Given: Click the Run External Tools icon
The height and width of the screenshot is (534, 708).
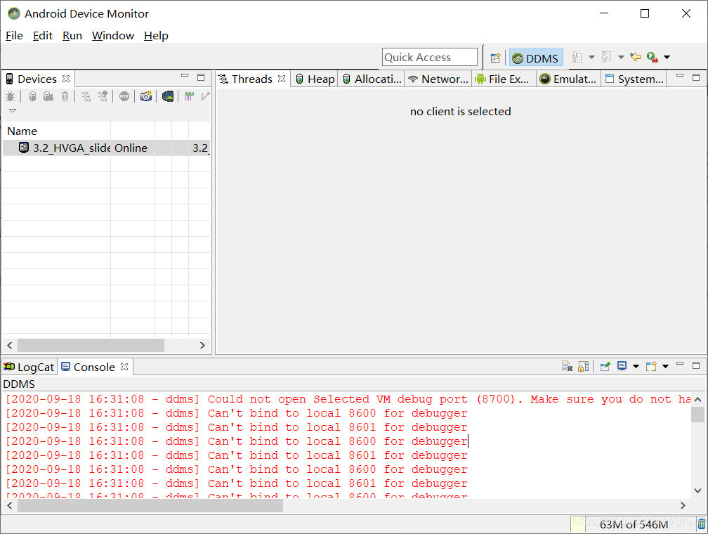Looking at the screenshot, I should 652,57.
